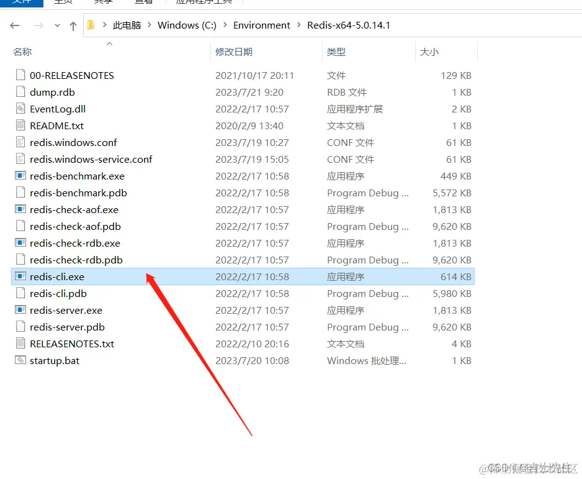The width and height of the screenshot is (582, 479).
Task: Click the redis-server.exe application icon
Action: pos(20,309)
